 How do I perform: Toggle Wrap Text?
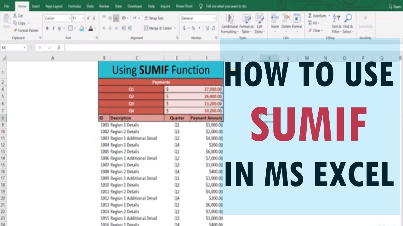point(154,18)
